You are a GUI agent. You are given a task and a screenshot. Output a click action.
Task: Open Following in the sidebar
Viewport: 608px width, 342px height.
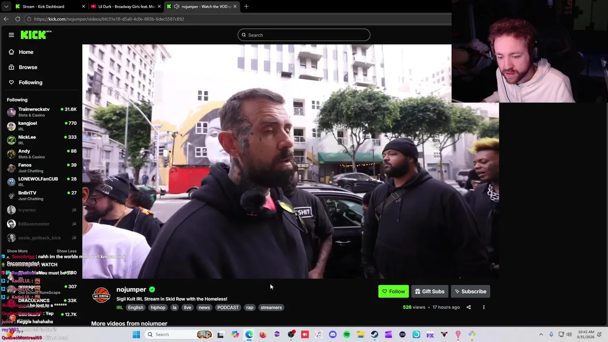[x=30, y=83]
